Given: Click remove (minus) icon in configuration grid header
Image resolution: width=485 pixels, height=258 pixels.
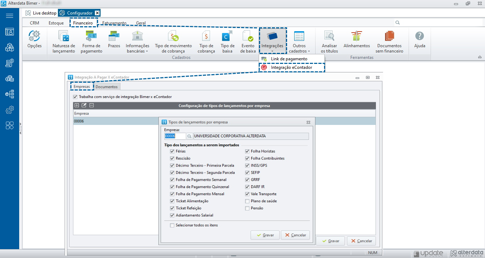Looking at the screenshot, I should [x=91, y=105].
